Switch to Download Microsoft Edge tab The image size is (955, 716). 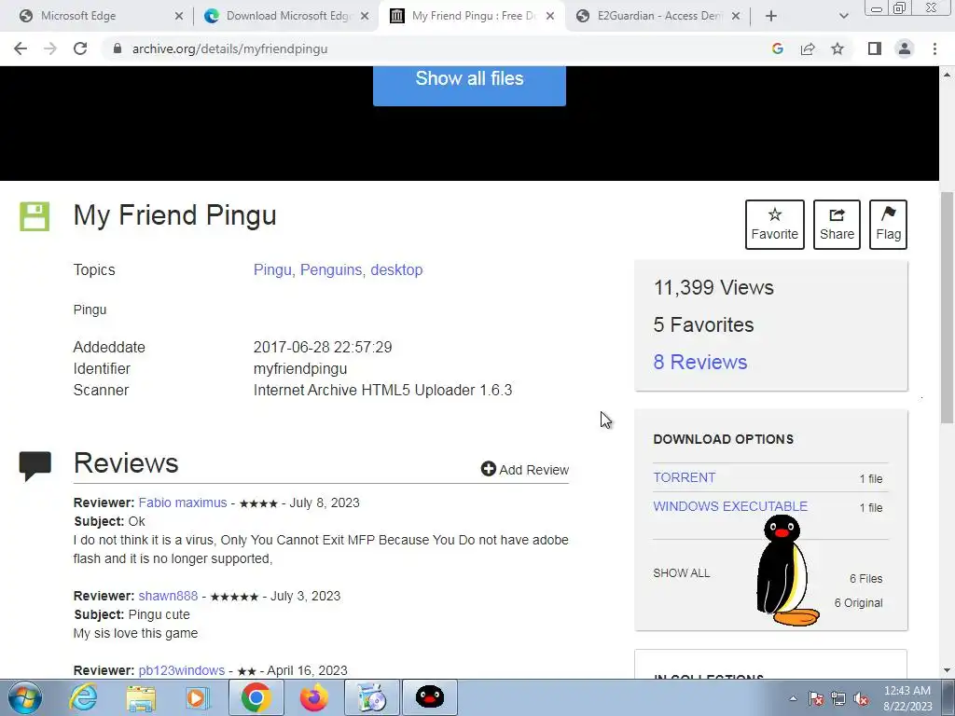click(x=288, y=16)
